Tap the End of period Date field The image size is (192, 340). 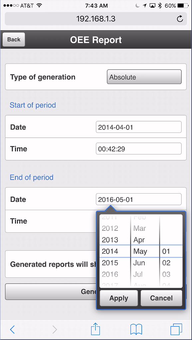pos(138,199)
